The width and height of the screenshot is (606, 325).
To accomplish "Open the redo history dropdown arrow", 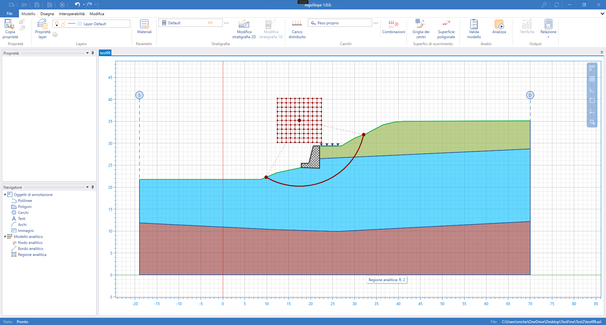I will pos(96,5).
